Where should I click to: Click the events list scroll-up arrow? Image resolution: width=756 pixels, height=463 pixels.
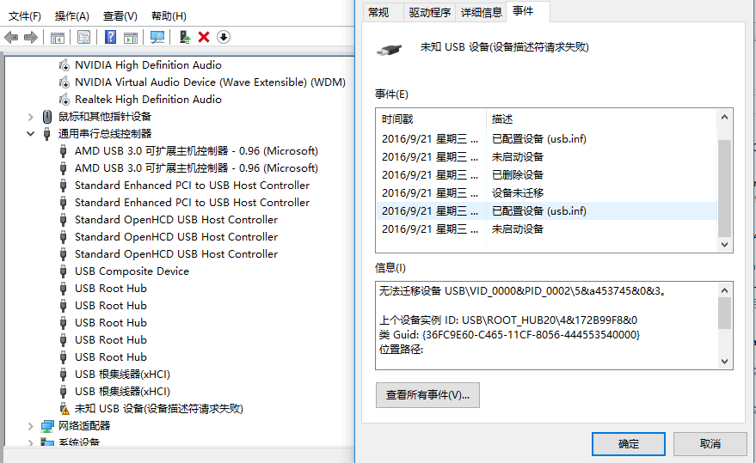tap(724, 117)
